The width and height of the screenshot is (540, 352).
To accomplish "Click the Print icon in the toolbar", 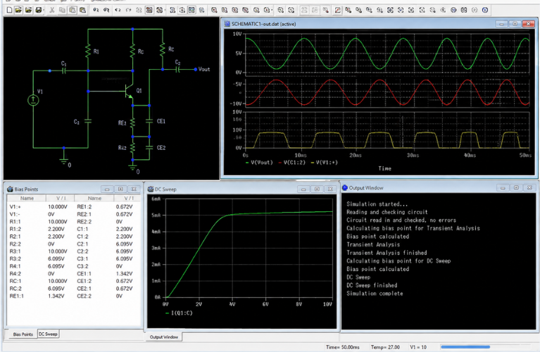I will click(x=39, y=10).
